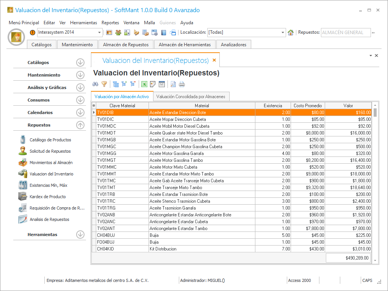
Task: Click the expand all groups icon
Action: click(x=124, y=84)
